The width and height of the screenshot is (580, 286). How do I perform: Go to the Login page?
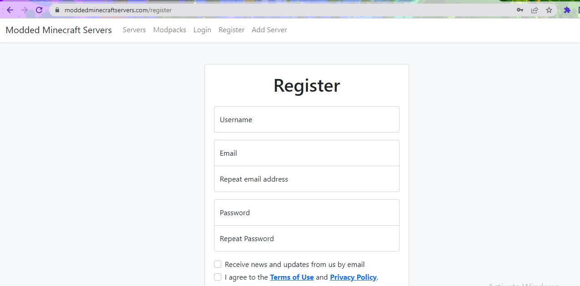[x=202, y=30]
